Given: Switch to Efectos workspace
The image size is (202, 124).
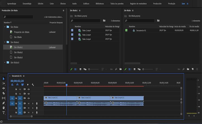Looking at the screenshot, I should pyautogui.click(x=63, y=4).
